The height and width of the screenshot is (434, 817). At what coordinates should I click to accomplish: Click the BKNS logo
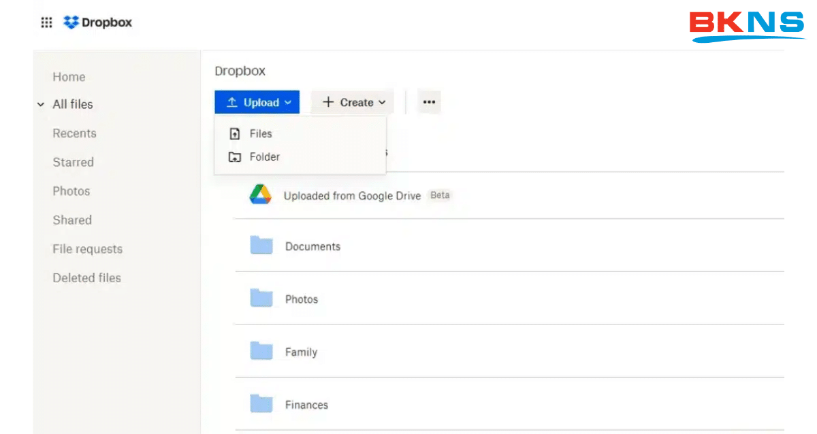coord(747,26)
